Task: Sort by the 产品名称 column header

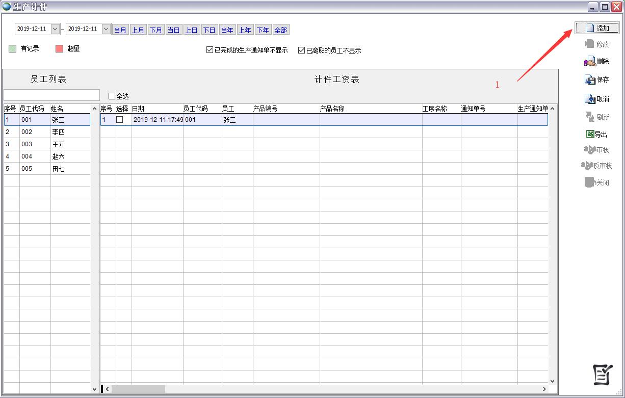Action: point(332,109)
